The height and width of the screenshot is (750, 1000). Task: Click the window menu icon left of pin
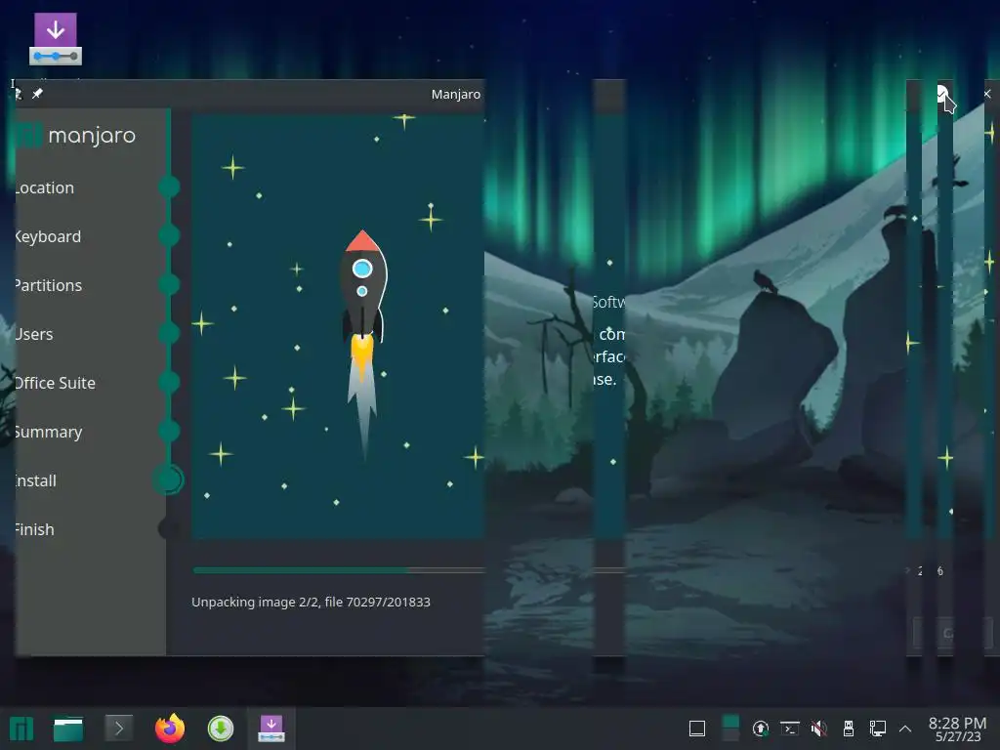click(18, 94)
